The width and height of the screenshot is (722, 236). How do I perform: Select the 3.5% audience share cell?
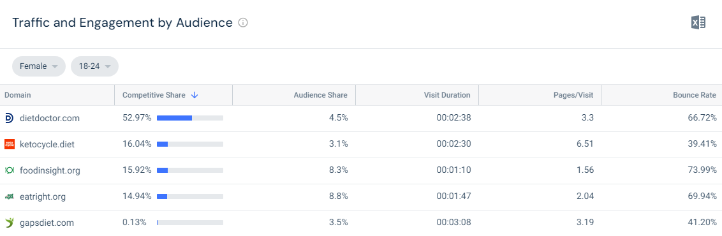(x=339, y=223)
